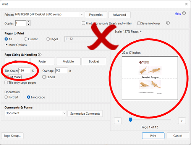191x145 pixels.
Task: Switch to Poster page sizing
Action: click(42, 61)
